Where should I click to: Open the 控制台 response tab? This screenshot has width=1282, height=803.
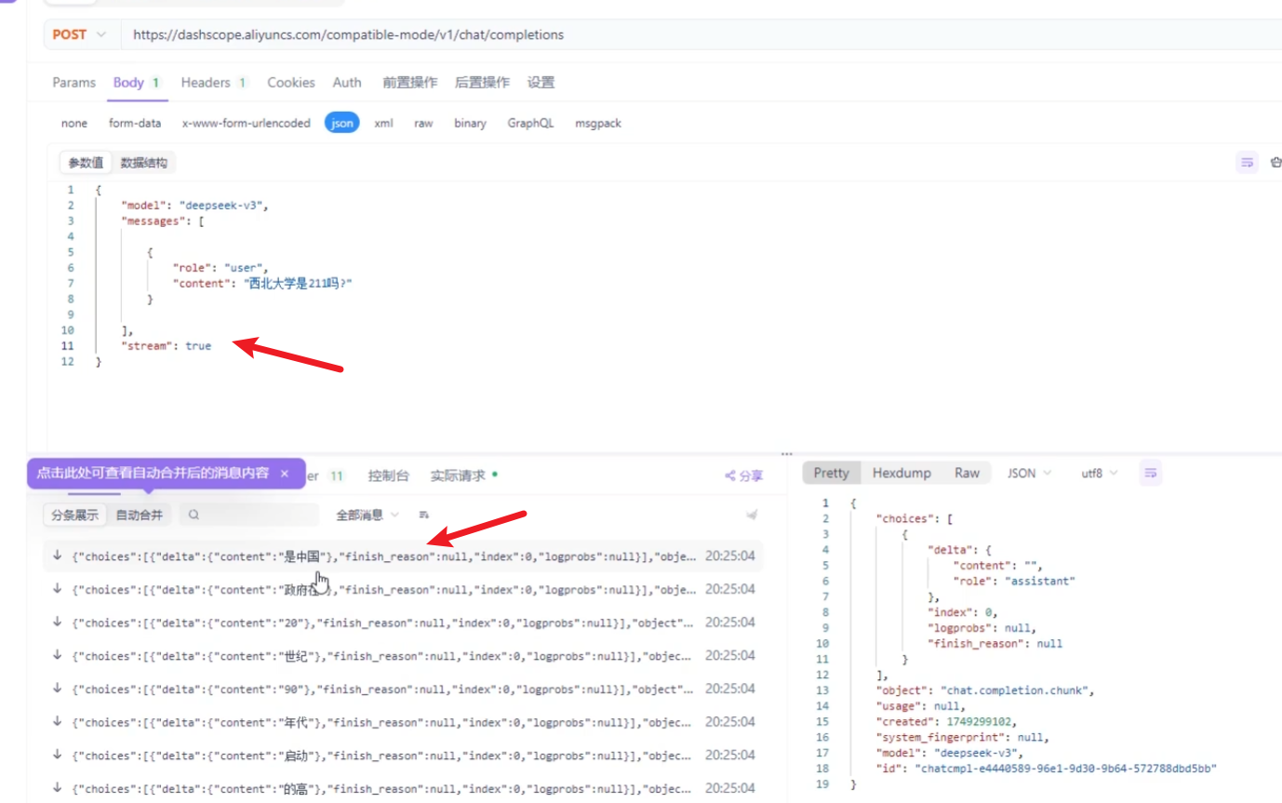[x=388, y=475]
